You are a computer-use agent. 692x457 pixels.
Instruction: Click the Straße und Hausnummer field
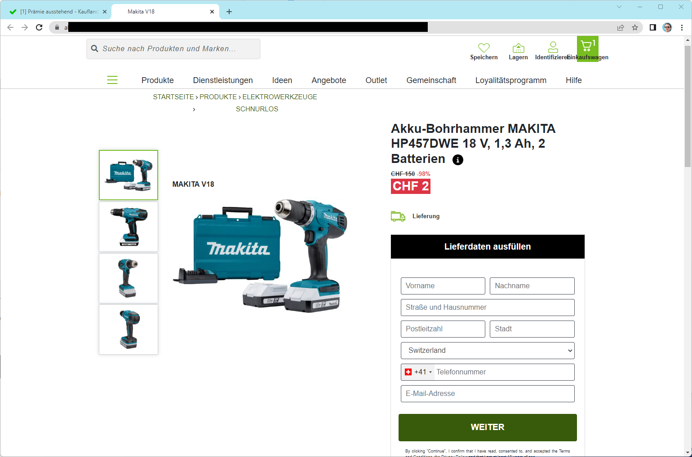(488, 308)
